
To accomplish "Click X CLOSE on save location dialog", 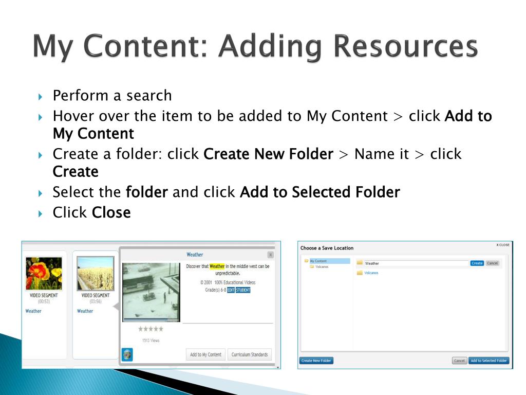I will tap(502, 245).
